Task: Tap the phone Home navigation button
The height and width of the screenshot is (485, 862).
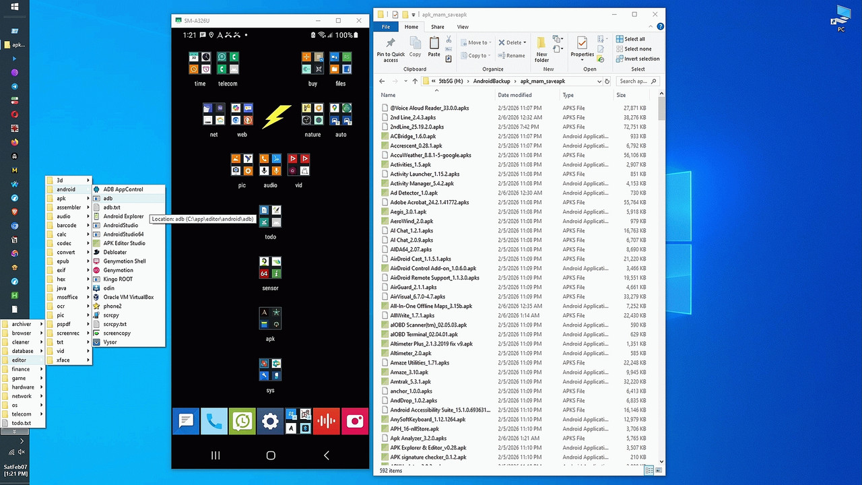Action: [x=271, y=455]
